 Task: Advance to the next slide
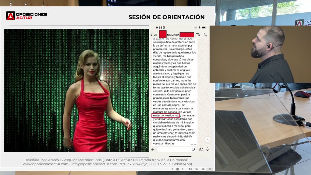(182, 169)
